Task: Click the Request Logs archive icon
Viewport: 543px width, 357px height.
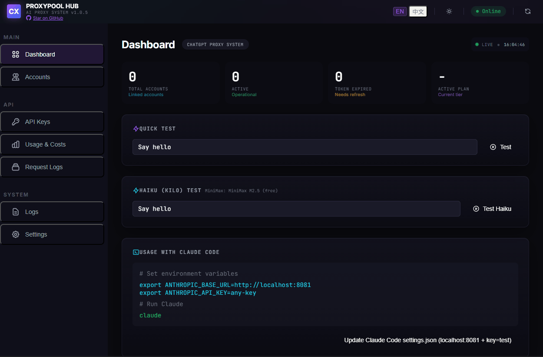Action: click(16, 167)
